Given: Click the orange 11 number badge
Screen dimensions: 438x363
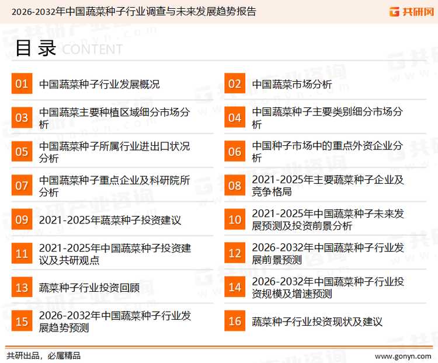Looking at the screenshot, I should coord(22,253).
